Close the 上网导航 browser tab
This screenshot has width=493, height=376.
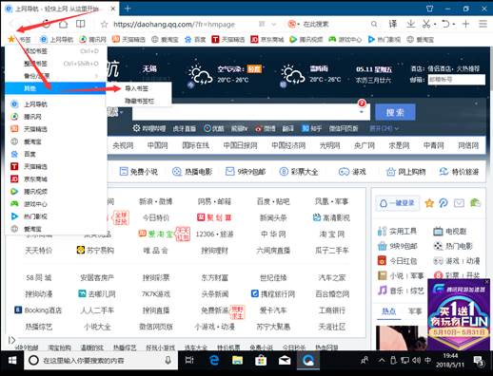113,9
